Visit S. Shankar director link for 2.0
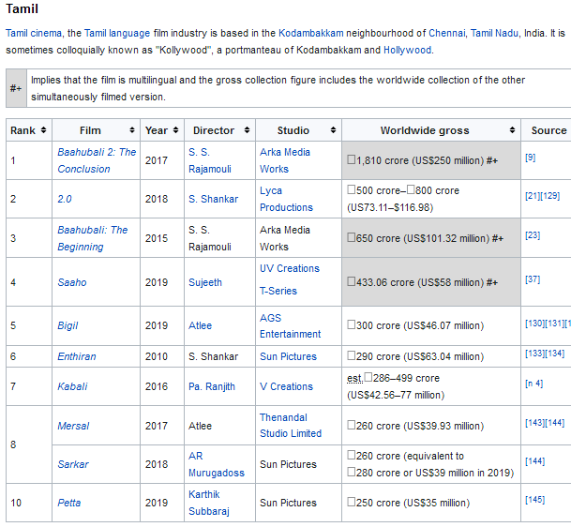 [x=213, y=199]
